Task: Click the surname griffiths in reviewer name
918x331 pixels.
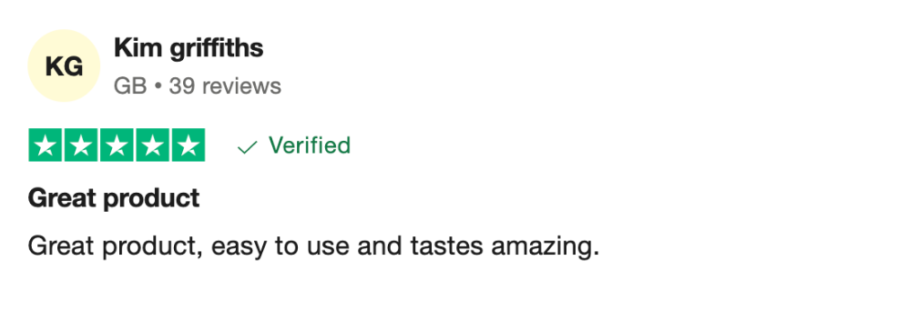Action: coord(216,48)
